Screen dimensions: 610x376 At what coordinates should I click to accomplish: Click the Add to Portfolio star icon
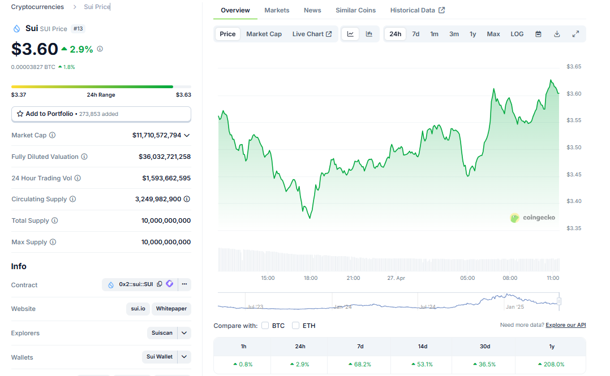(x=20, y=114)
